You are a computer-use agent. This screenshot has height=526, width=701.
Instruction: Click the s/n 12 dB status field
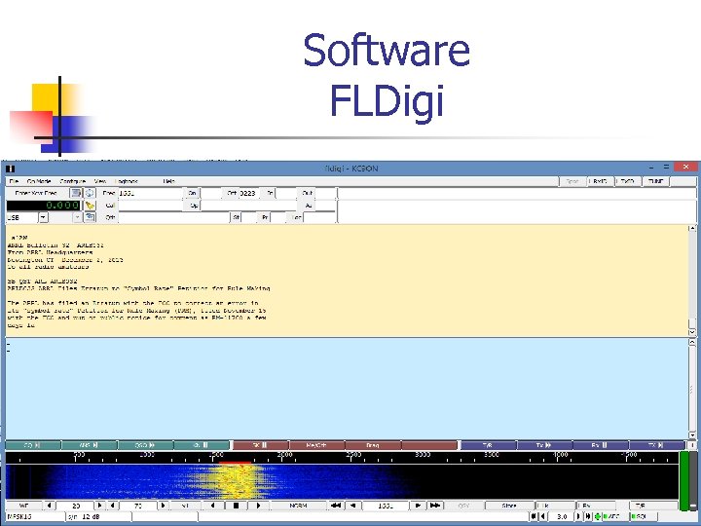[98, 516]
